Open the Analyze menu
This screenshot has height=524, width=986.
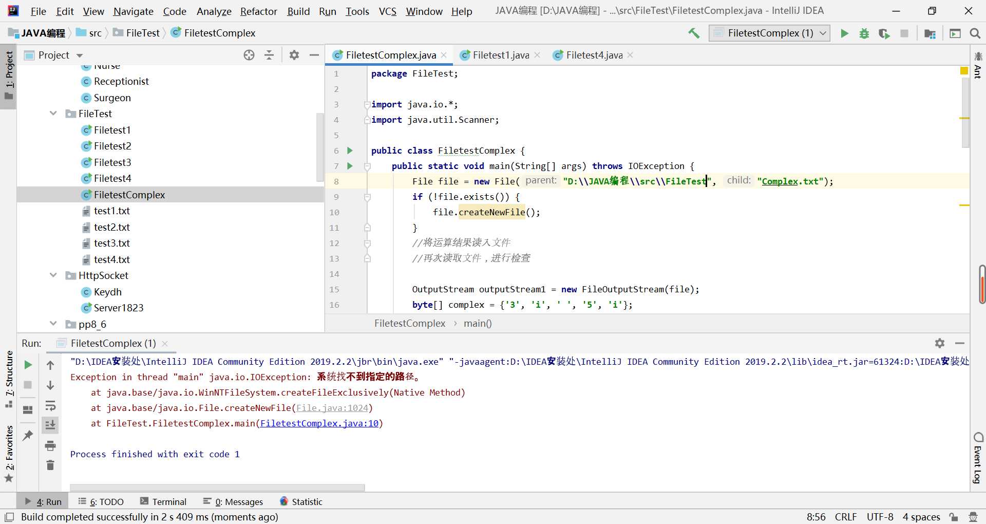point(214,11)
